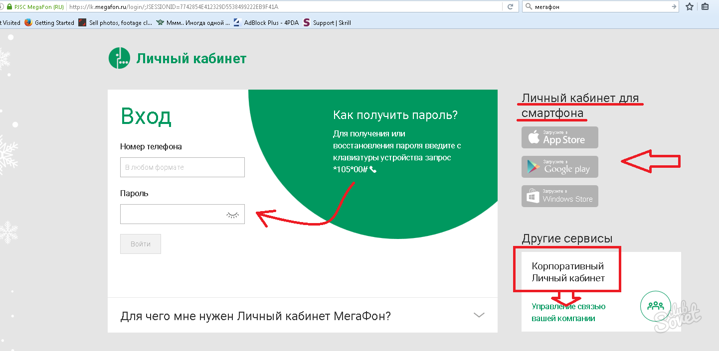Open the Getting Started bookmark
The height and width of the screenshot is (351, 719).
tap(49, 22)
